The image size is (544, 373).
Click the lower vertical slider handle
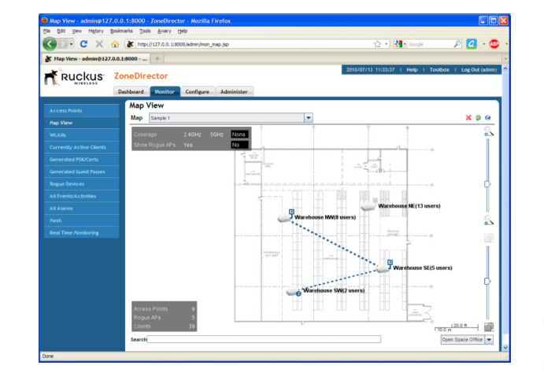coord(488,280)
